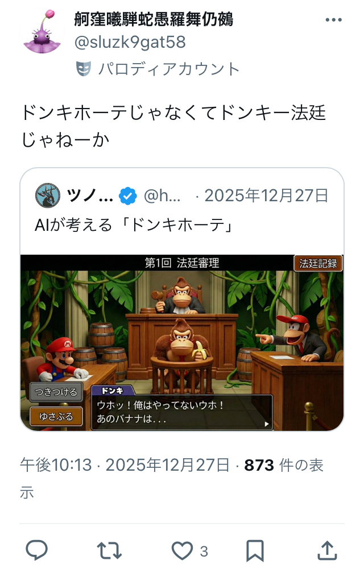364x577 pixels.
Task: Open the 午後10:13 post timestamp
Action: point(56,465)
